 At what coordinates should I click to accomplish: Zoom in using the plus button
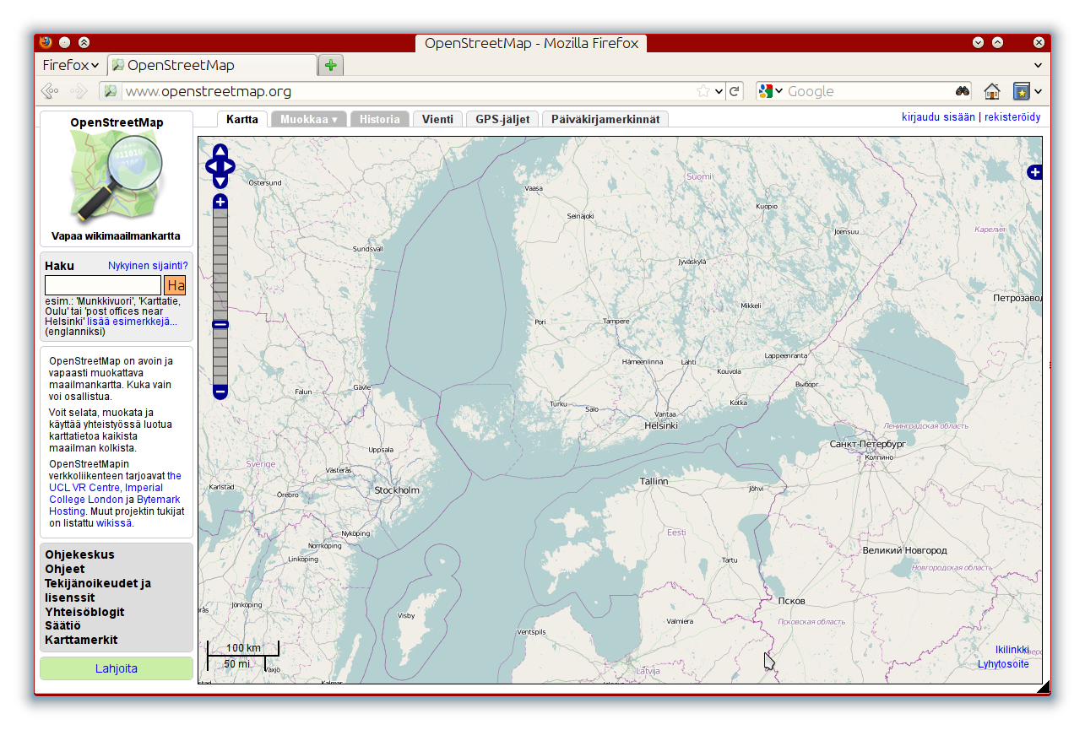pyautogui.click(x=220, y=202)
